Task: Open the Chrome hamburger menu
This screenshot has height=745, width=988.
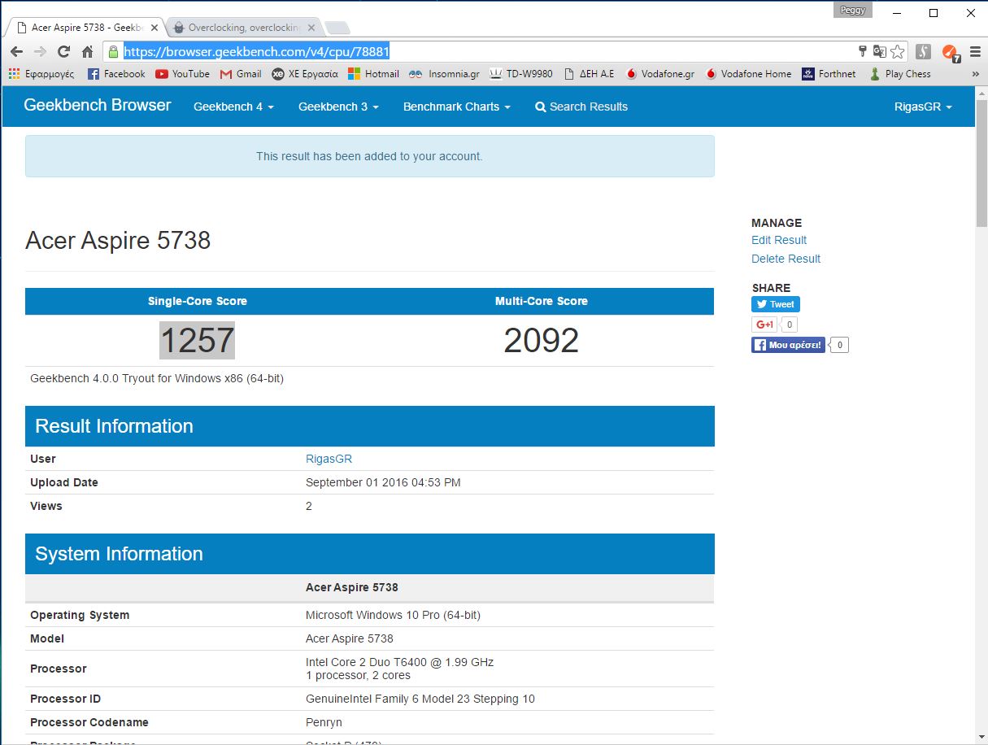Action: [975, 52]
